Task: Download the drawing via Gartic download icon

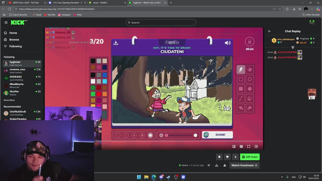Action: pos(116,43)
